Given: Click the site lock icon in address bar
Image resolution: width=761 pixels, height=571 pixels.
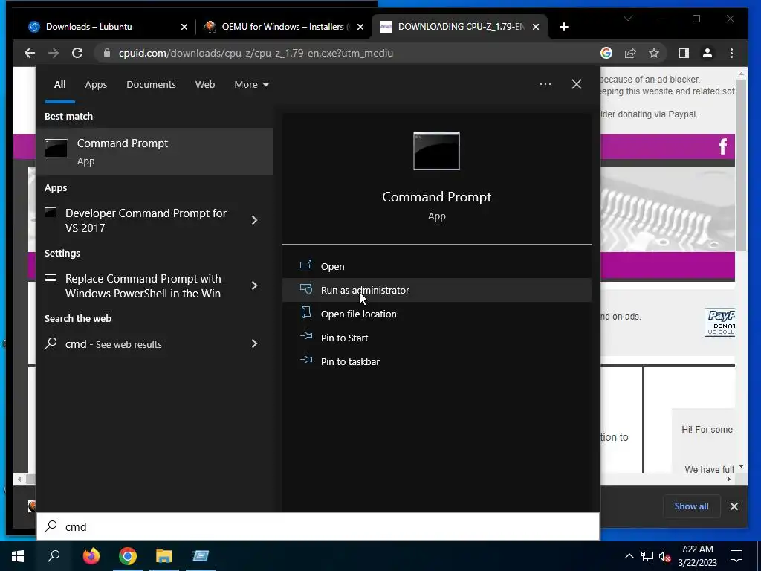Looking at the screenshot, I should pos(107,53).
